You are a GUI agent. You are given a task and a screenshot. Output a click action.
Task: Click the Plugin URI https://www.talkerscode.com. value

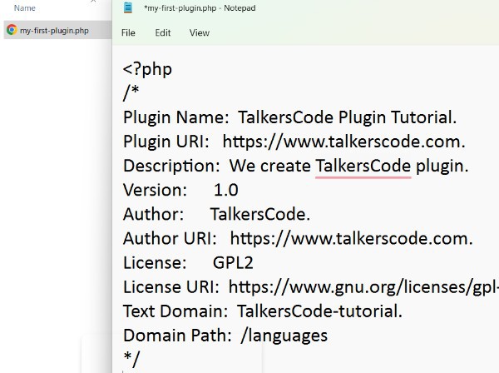[x=344, y=142]
